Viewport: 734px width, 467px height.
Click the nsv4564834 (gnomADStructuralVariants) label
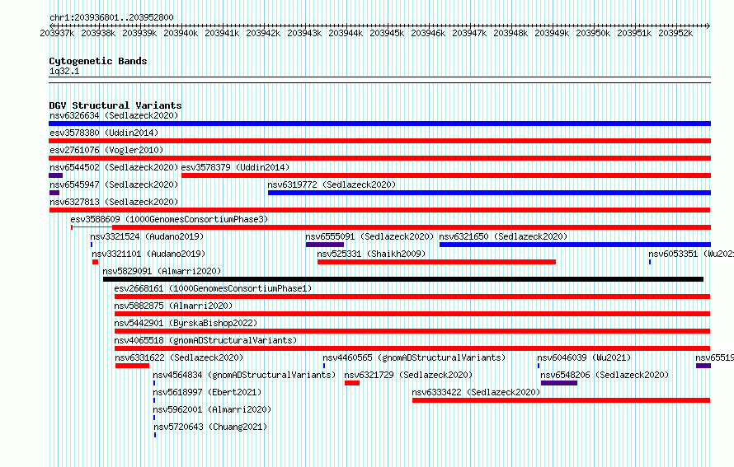click(244, 375)
